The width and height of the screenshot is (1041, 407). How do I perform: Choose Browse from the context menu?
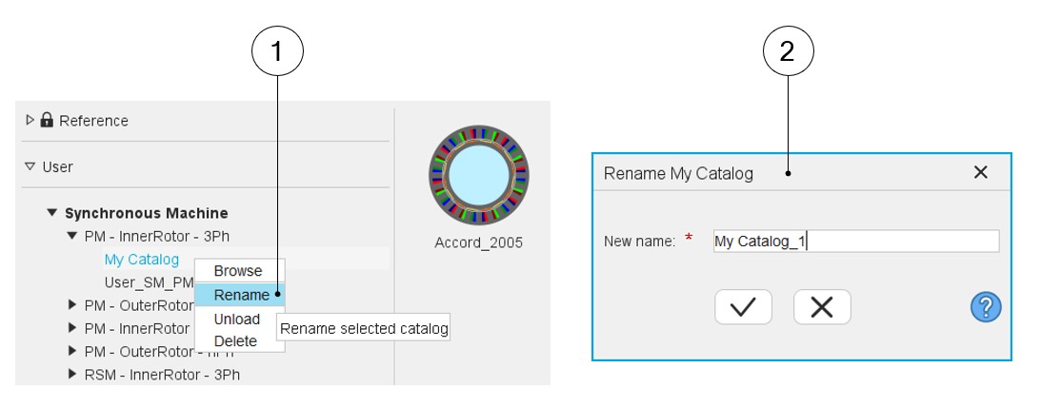click(237, 271)
